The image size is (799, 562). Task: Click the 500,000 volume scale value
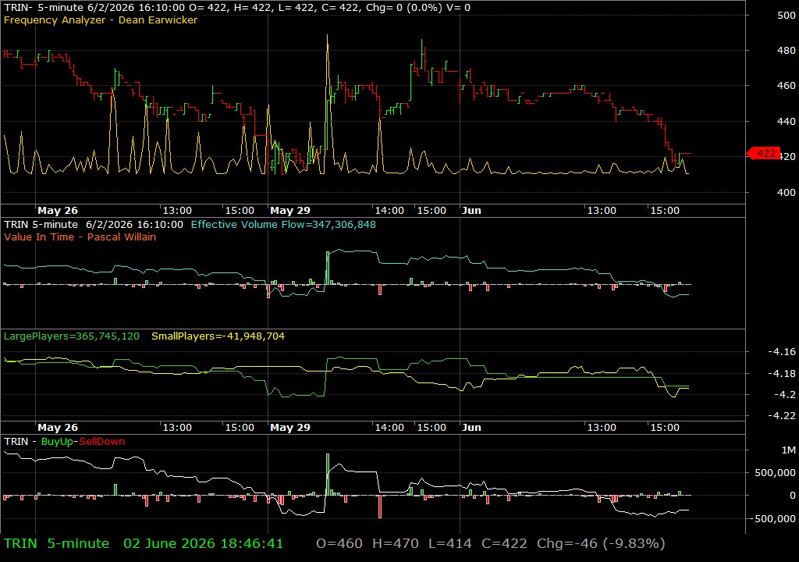point(775,473)
